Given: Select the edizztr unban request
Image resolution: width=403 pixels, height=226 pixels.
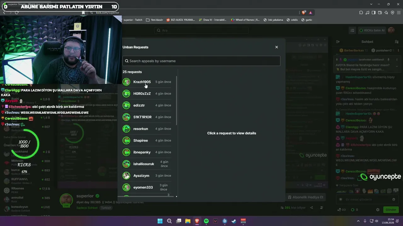Looking at the screenshot, I should (x=147, y=105).
